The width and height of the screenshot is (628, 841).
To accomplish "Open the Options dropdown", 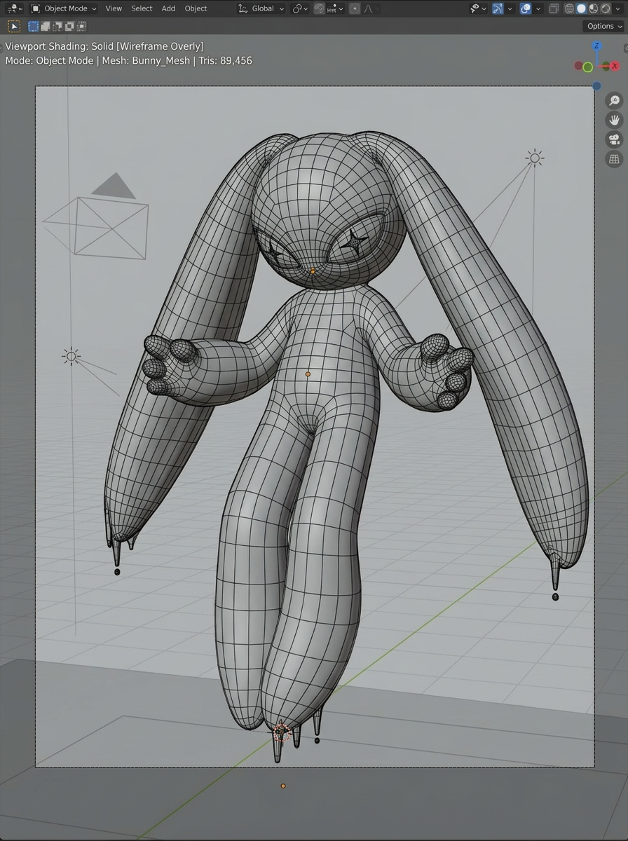I will 604,26.
